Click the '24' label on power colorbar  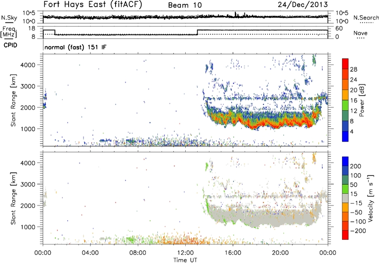(353, 80)
